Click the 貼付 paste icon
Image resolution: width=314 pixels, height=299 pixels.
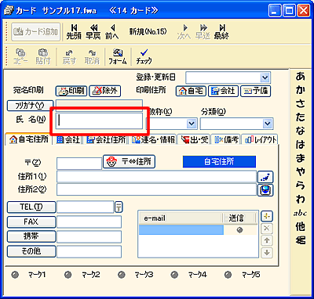[x=42, y=56]
